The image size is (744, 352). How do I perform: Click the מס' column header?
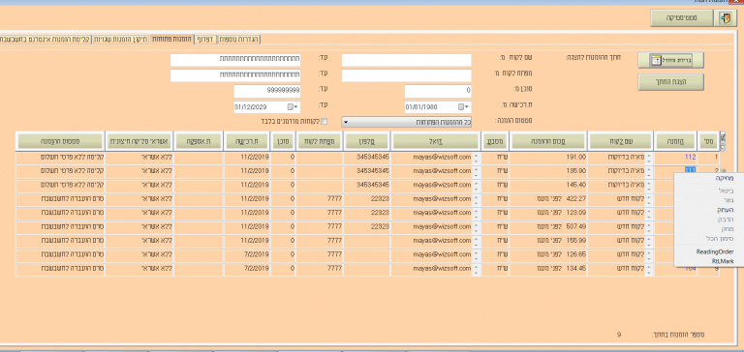709,141
